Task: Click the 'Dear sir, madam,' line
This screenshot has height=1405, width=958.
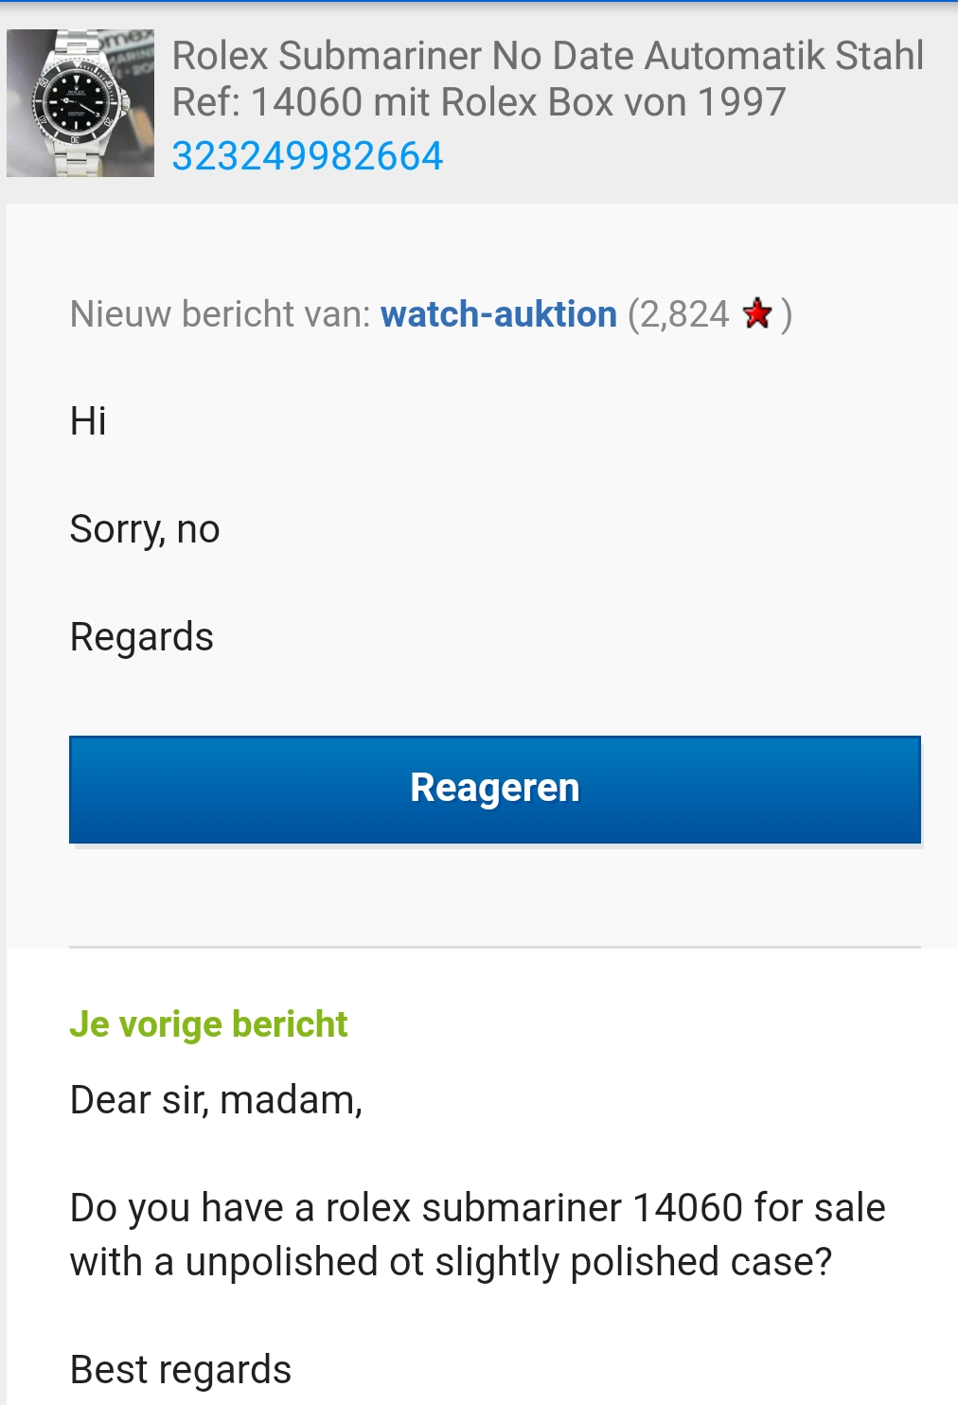Action: pos(216,1100)
